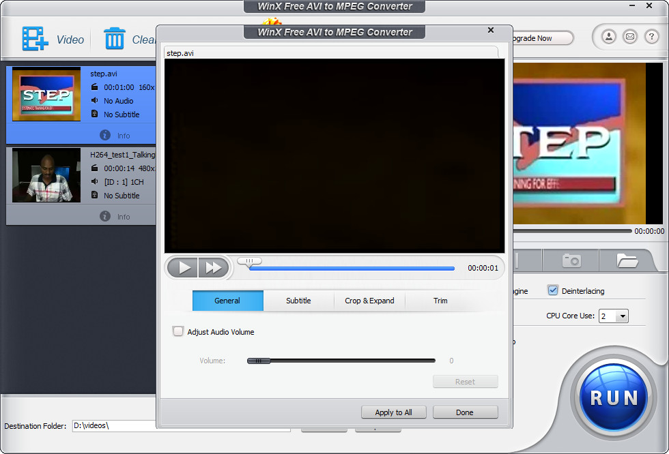Click the playback seek slider handle
669x454 pixels.
[x=250, y=262]
